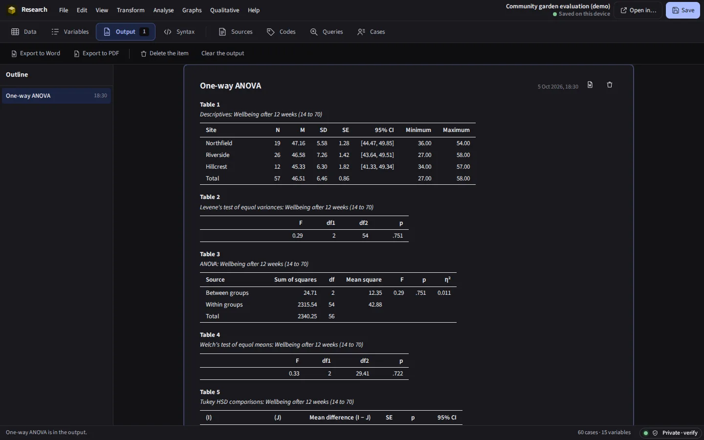Switch to the Cases tab
Screen dimensions: 704x440
pyautogui.click(x=372, y=32)
